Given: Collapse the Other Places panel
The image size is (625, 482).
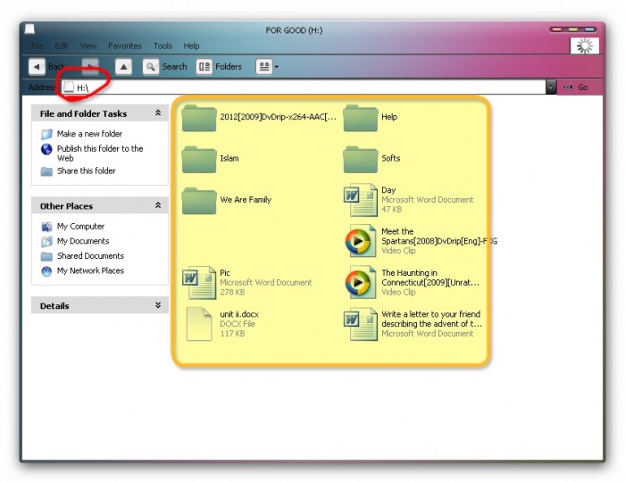Looking at the screenshot, I should point(158,205).
